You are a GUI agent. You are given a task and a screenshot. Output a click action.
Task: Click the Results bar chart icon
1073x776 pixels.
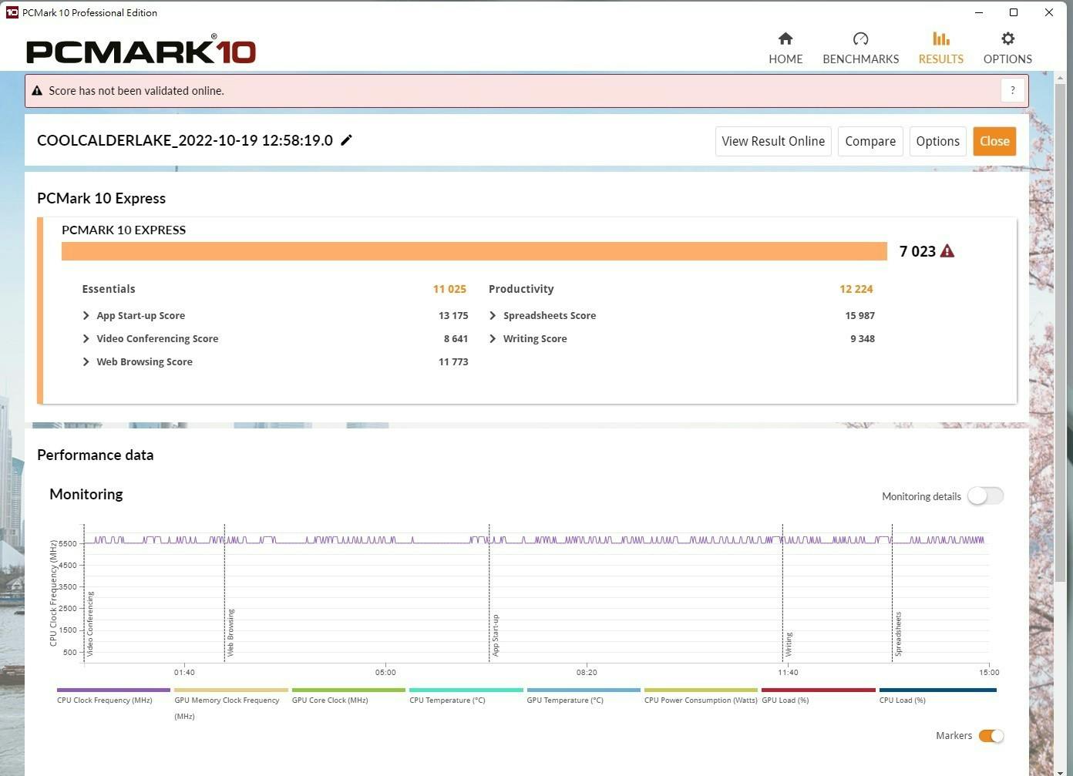click(x=940, y=39)
